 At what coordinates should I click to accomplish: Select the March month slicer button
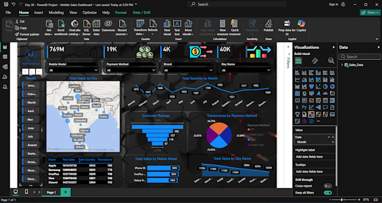[31, 103]
